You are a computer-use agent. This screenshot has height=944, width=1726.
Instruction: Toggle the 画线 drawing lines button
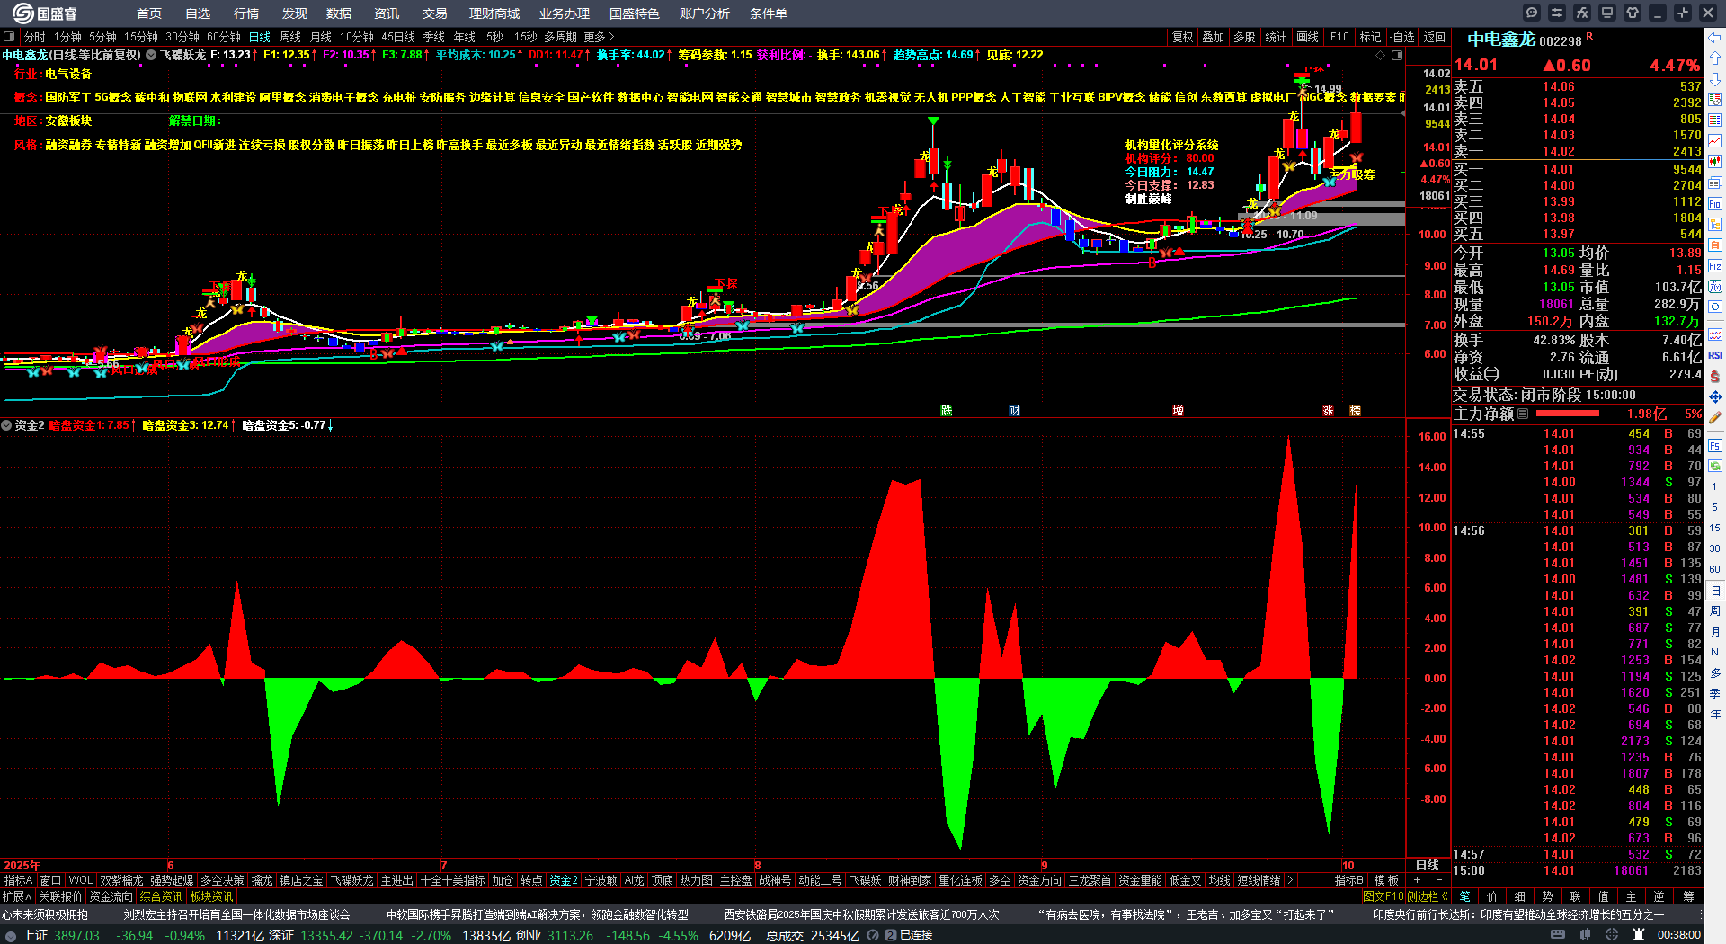(1307, 37)
